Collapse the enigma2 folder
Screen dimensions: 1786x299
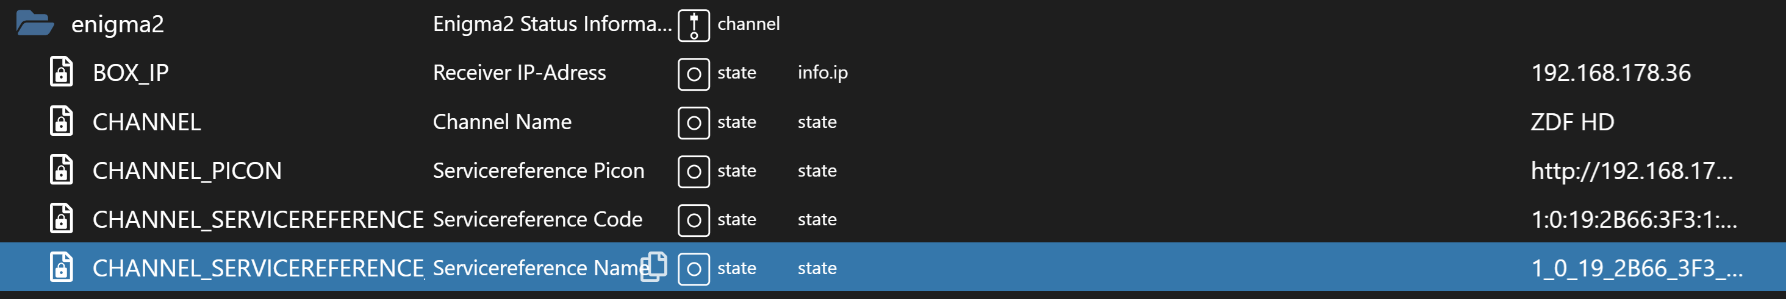(x=35, y=24)
